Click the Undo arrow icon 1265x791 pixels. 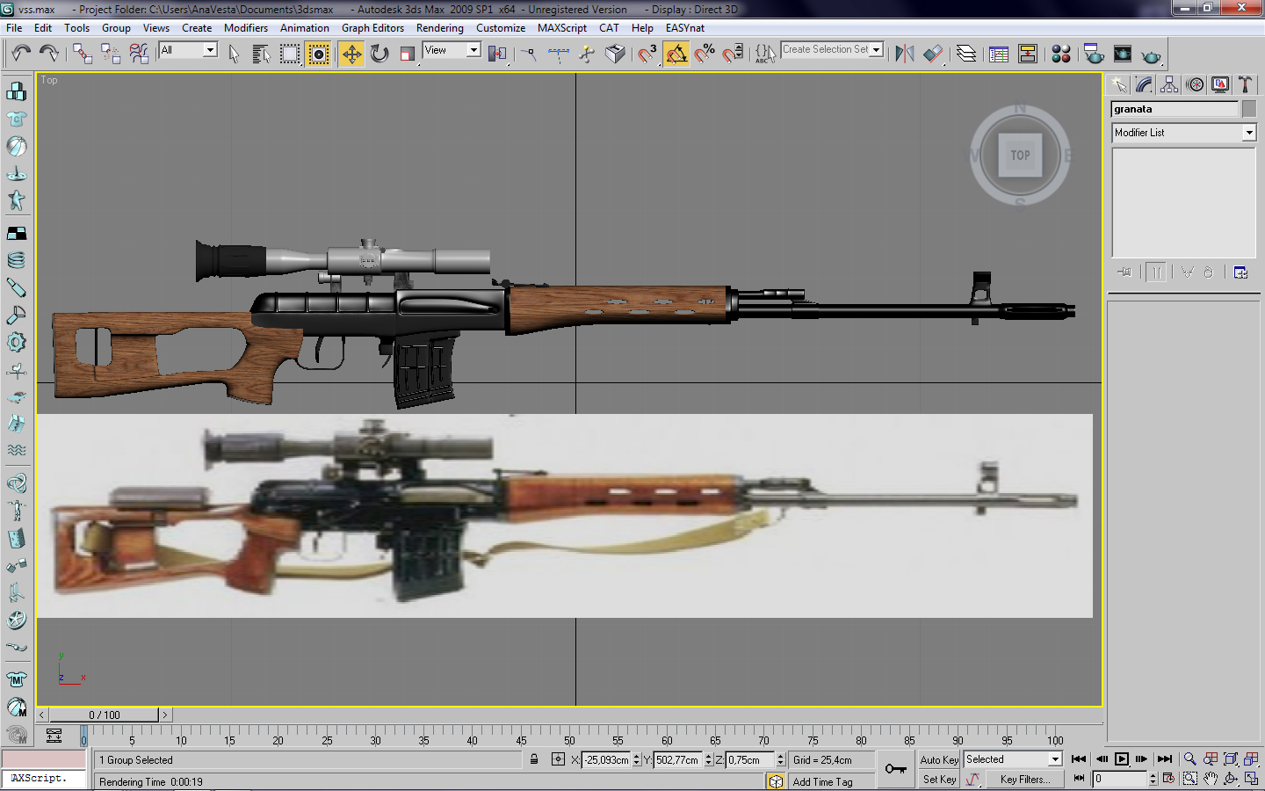21,54
